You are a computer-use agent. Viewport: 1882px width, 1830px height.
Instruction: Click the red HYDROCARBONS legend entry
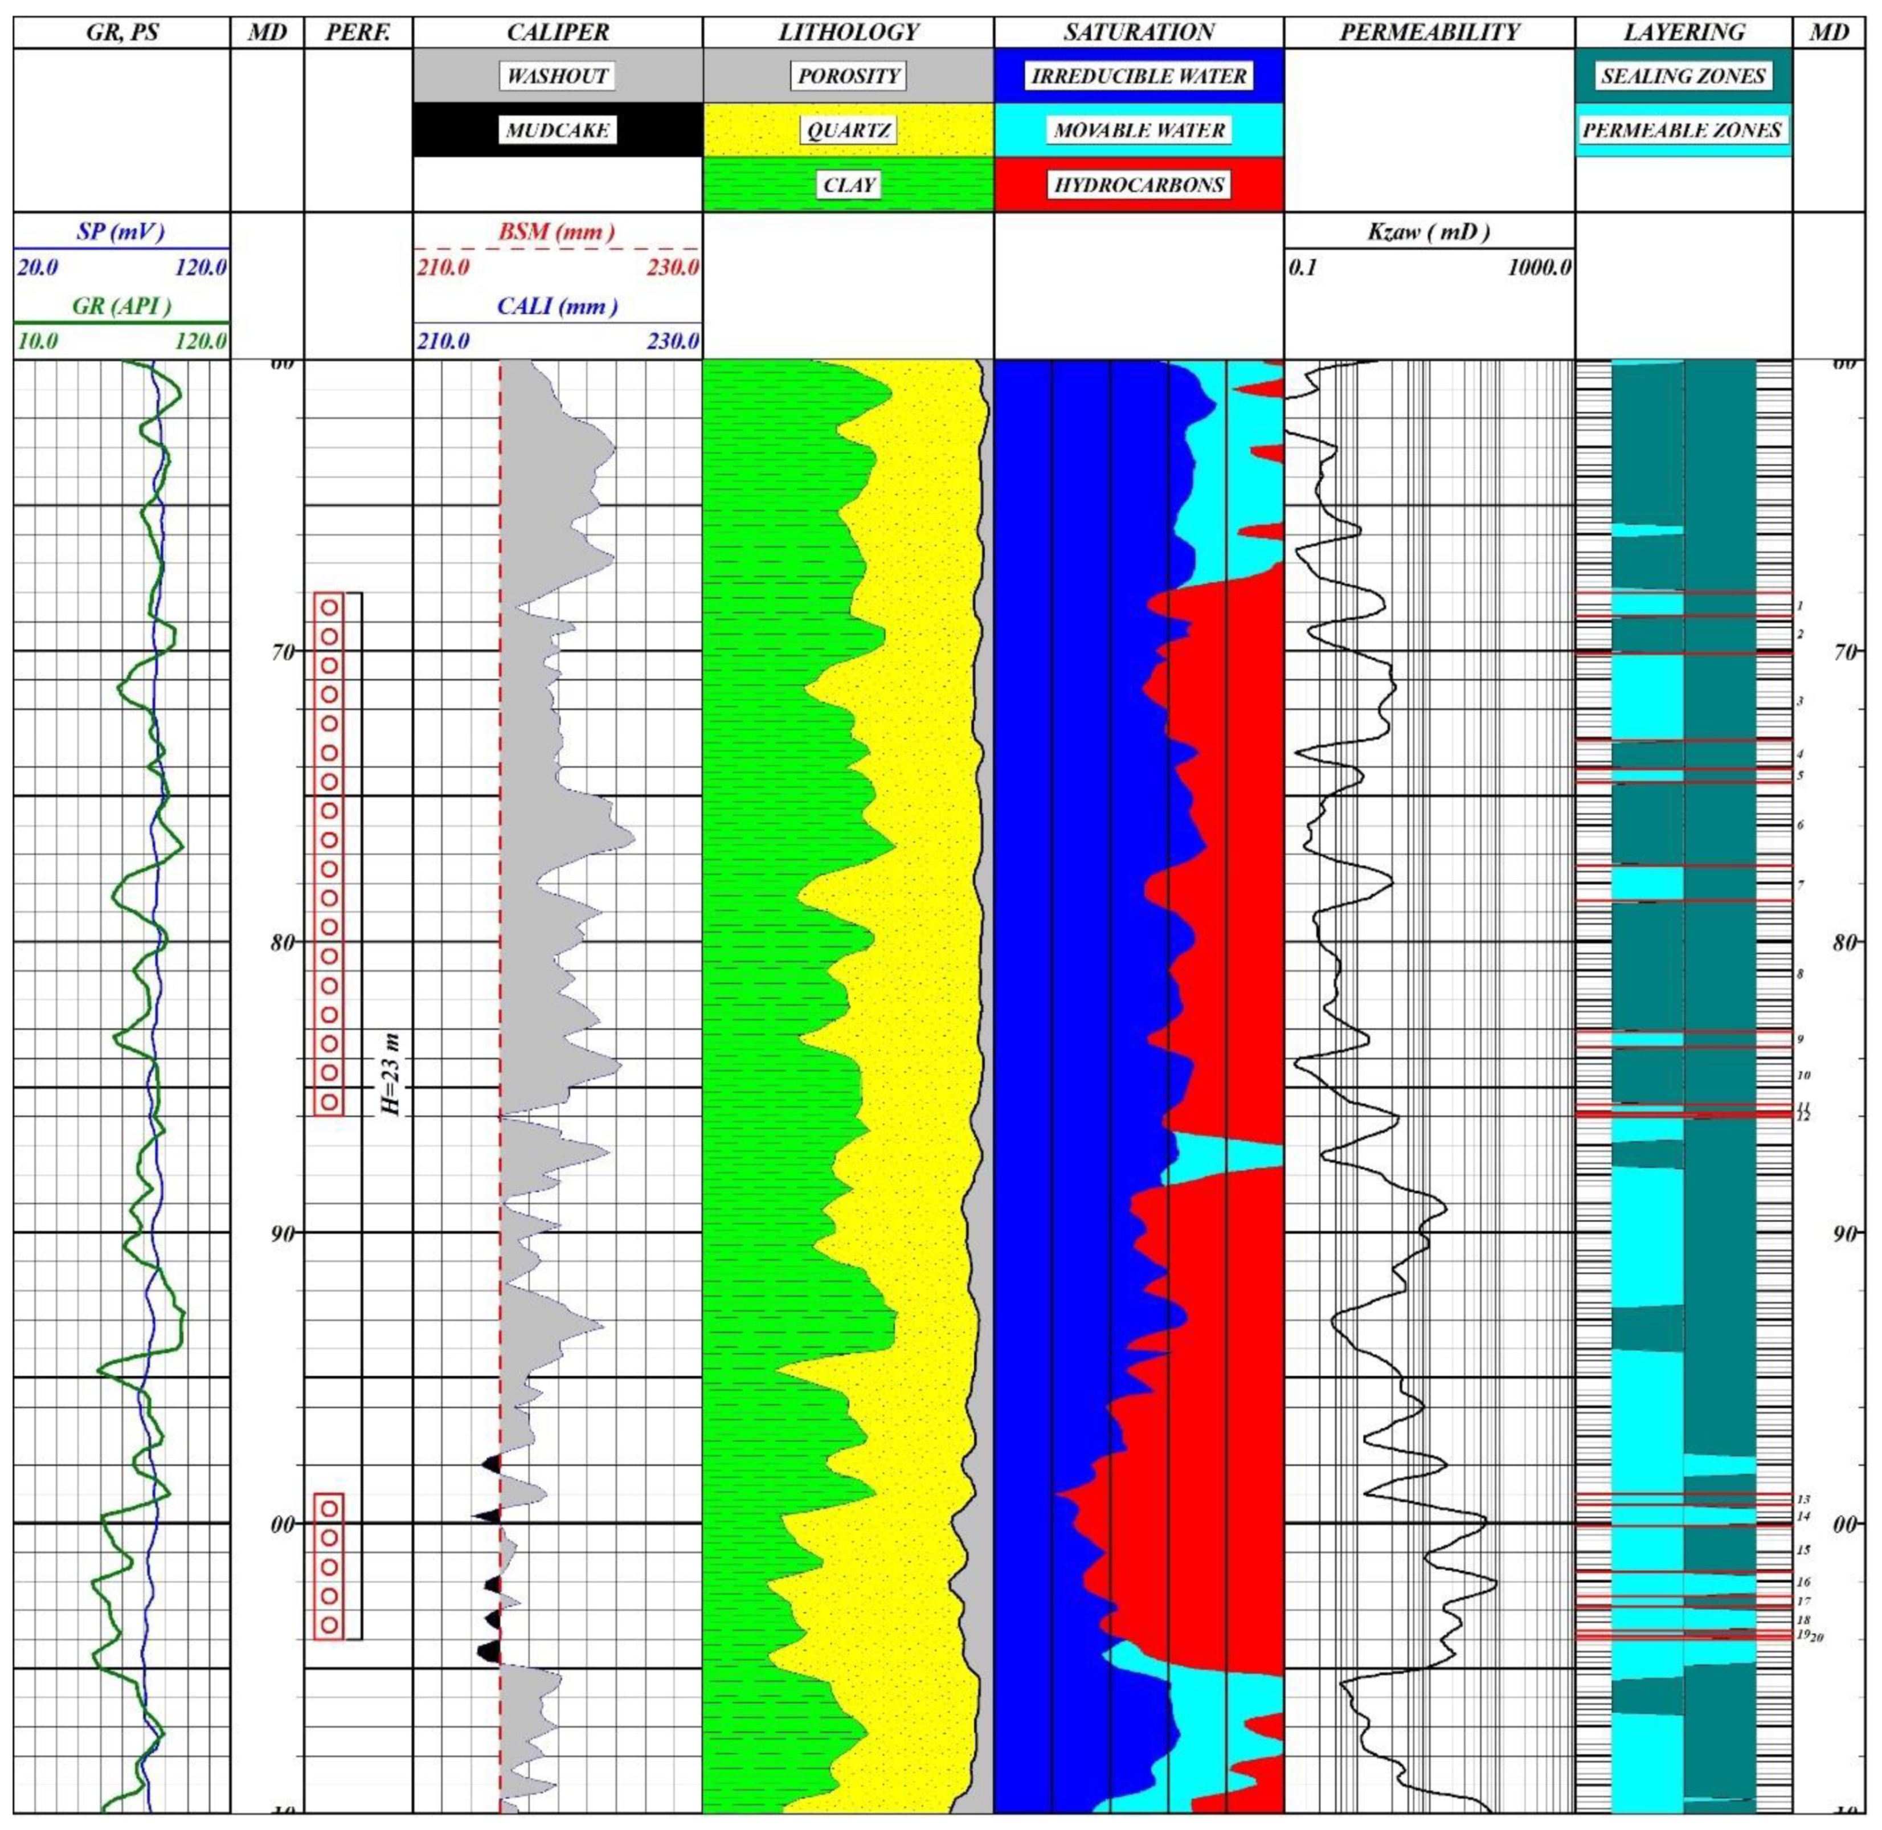[x=1139, y=185]
